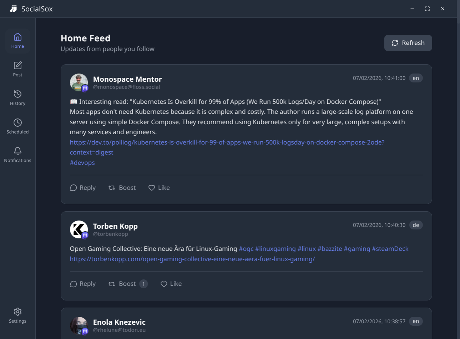This screenshot has height=339, width=460.
Task: Click the SocialSox logo icon
Action: tap(14, 9)
